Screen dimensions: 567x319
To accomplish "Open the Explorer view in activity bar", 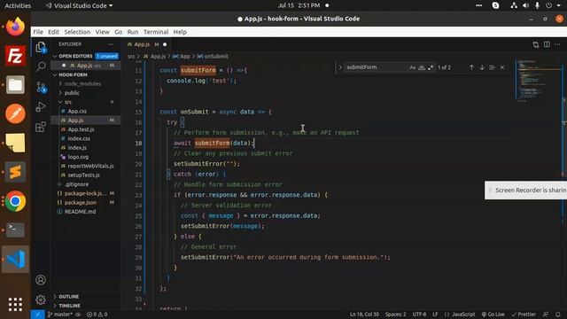I will (x=41, y=47).
